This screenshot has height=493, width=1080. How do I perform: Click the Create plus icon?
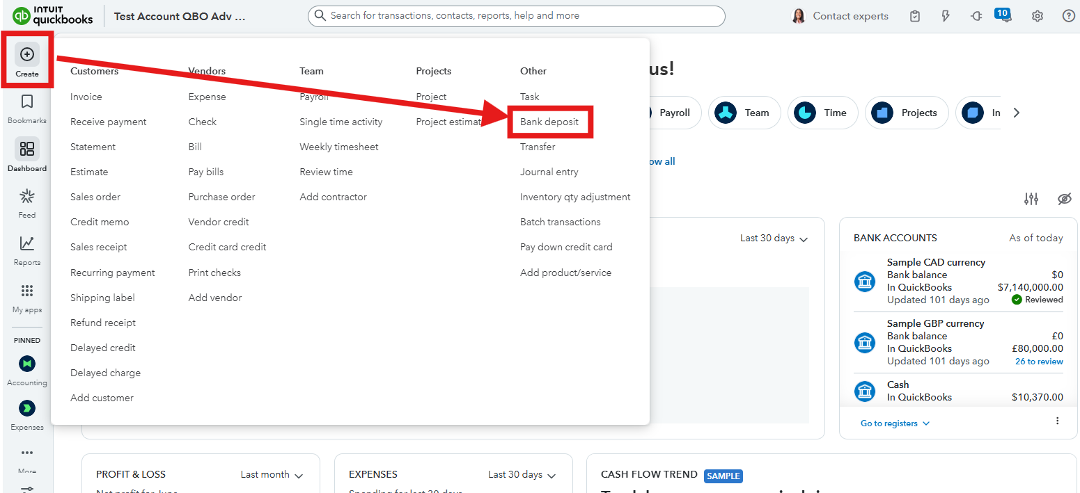27,54
